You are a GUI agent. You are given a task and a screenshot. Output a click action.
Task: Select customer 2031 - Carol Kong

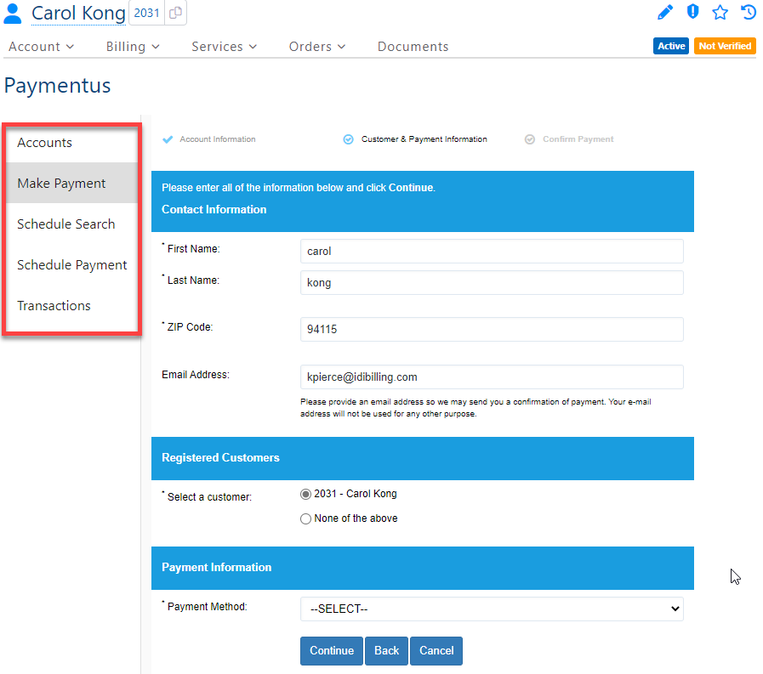(x=305, y=494)
